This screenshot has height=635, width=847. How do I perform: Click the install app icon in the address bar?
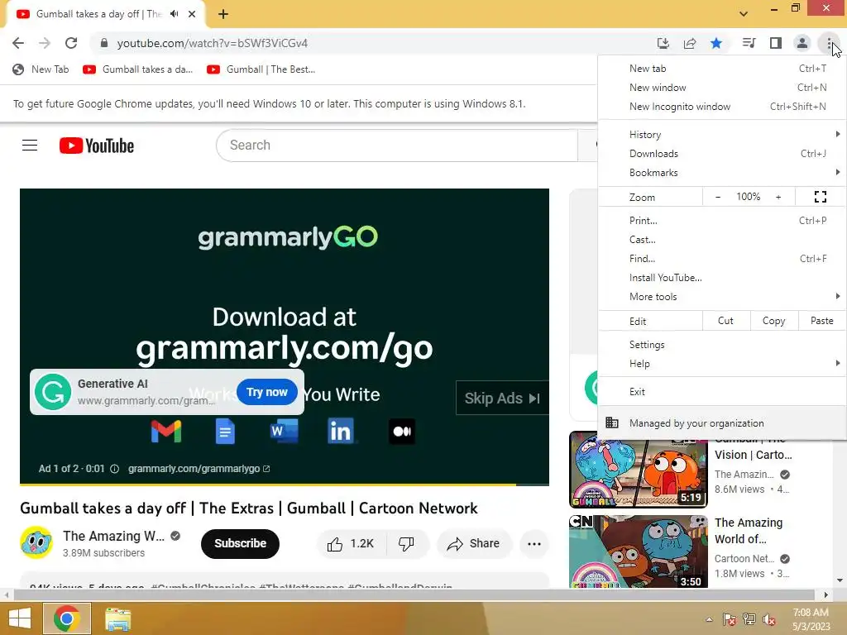click(x=663, y=43)
